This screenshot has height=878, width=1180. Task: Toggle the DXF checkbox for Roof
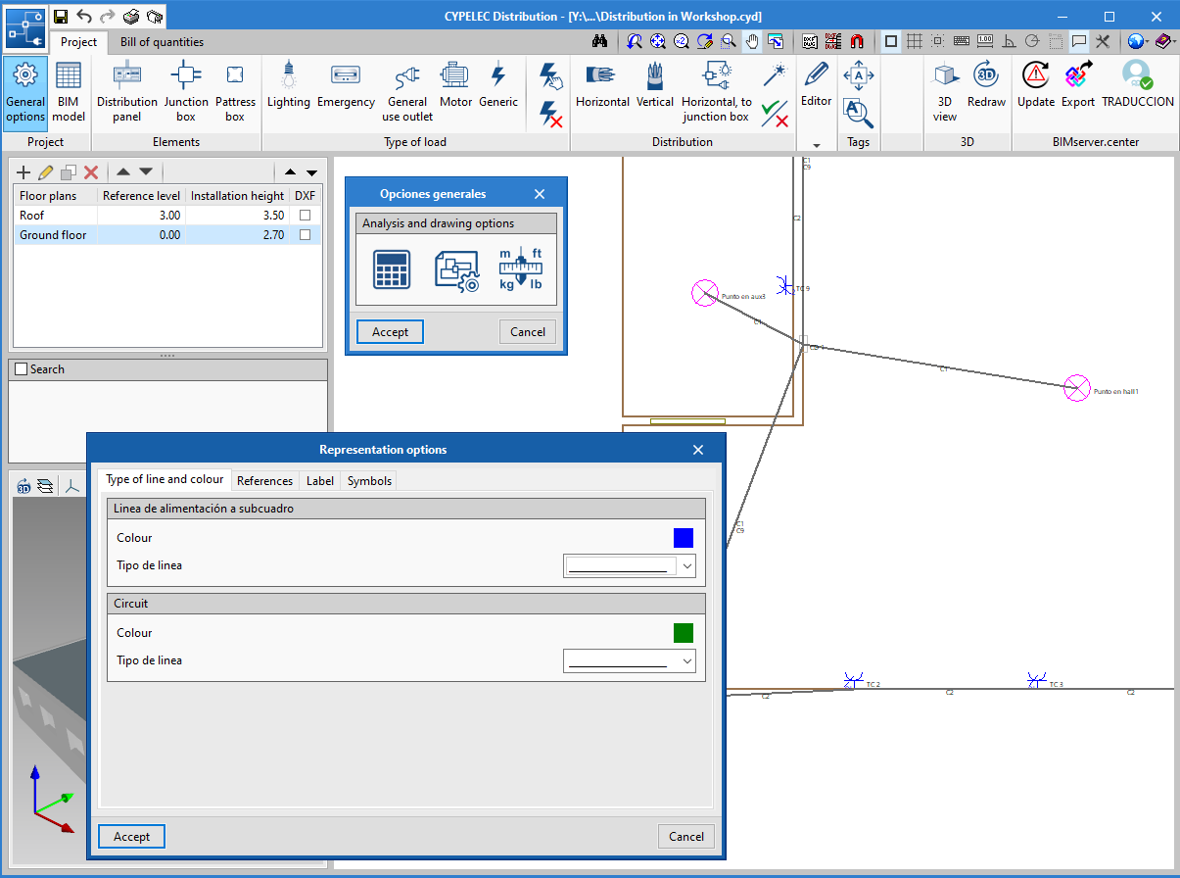point(306,215)
